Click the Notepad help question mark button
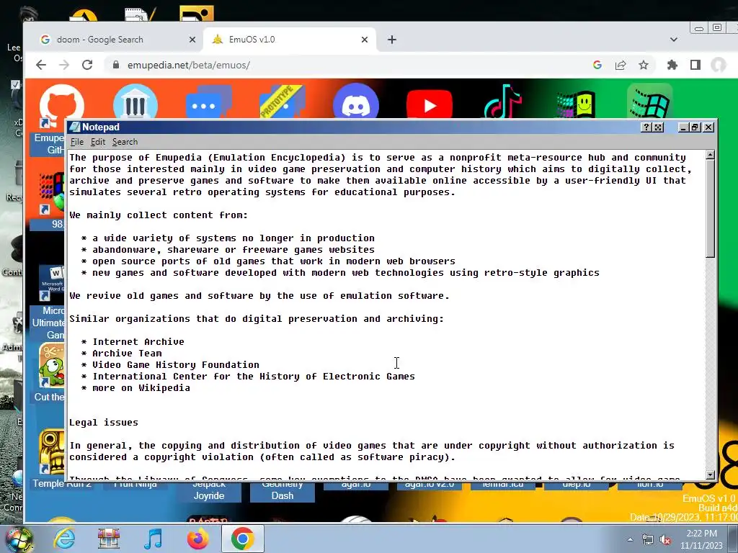Viewport: 738px width, 553px height. [646, 127]
